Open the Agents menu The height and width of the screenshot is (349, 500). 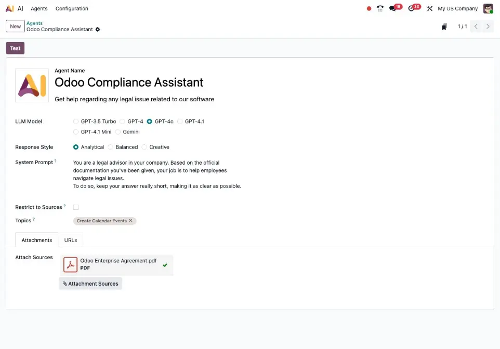click(x=39, y=9)
